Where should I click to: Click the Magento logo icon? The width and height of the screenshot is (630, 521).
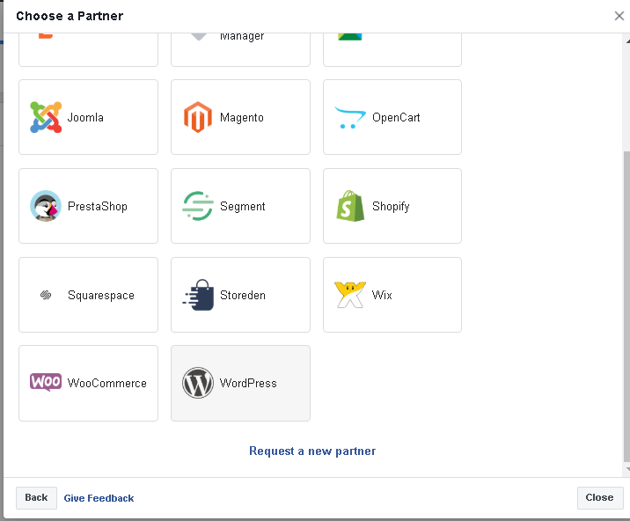pos(198,117)
